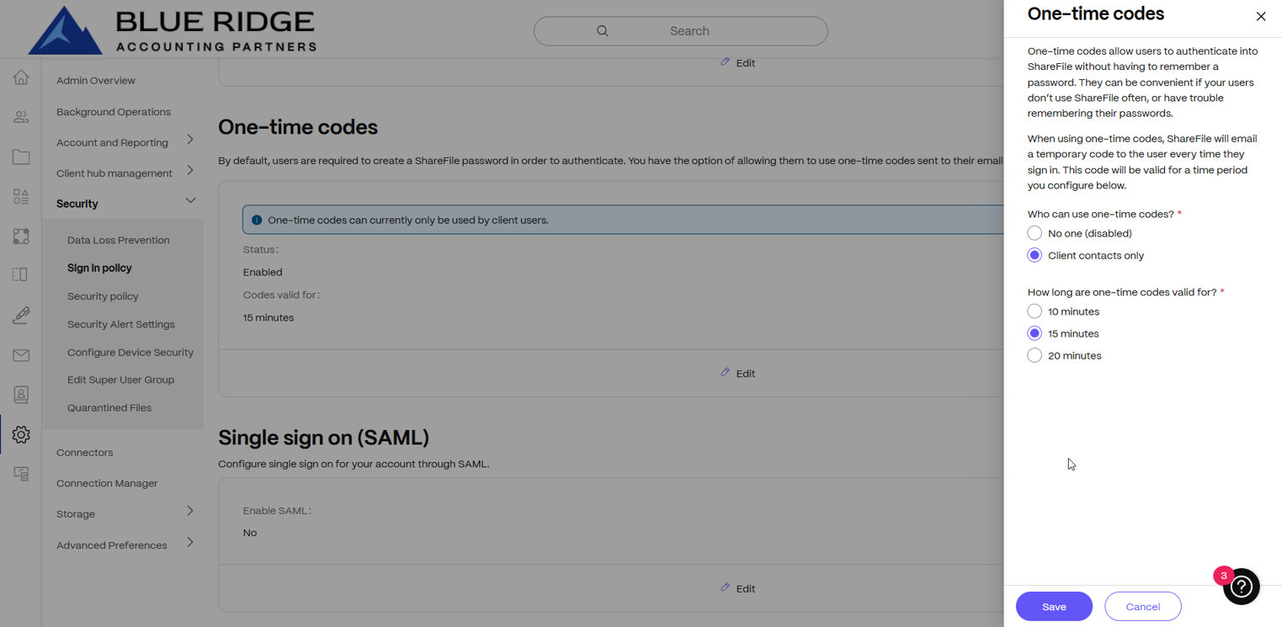Open the People icon in left rail
The width and height of the screenshot is (1282, 627).
(x=21, y=118)
